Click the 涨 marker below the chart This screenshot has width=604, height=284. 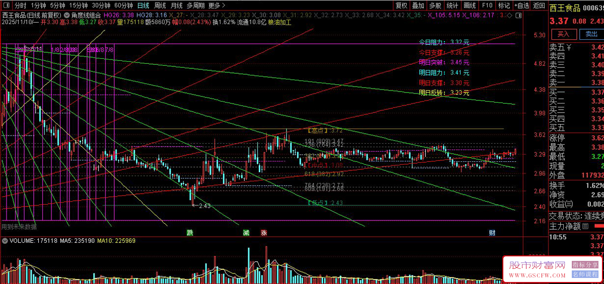click(x=264, y=233)
